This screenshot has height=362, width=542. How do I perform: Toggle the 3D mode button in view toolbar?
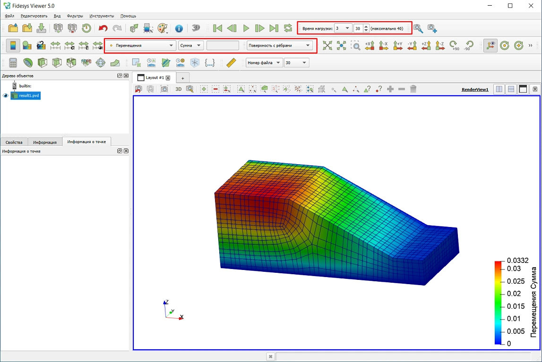click(178, 89)
